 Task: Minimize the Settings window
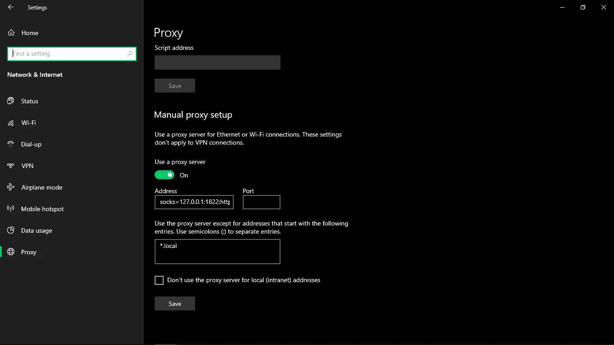click(562, 7)
